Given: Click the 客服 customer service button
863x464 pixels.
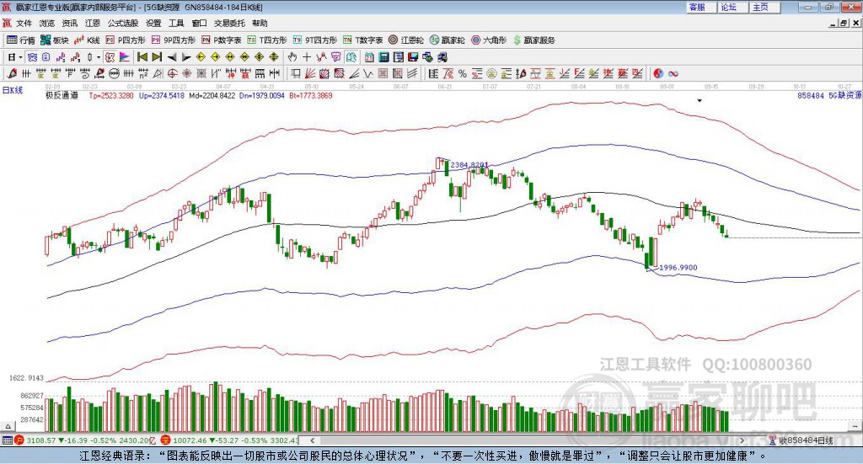Looking at the screenshot, I should tap(701, 7).
